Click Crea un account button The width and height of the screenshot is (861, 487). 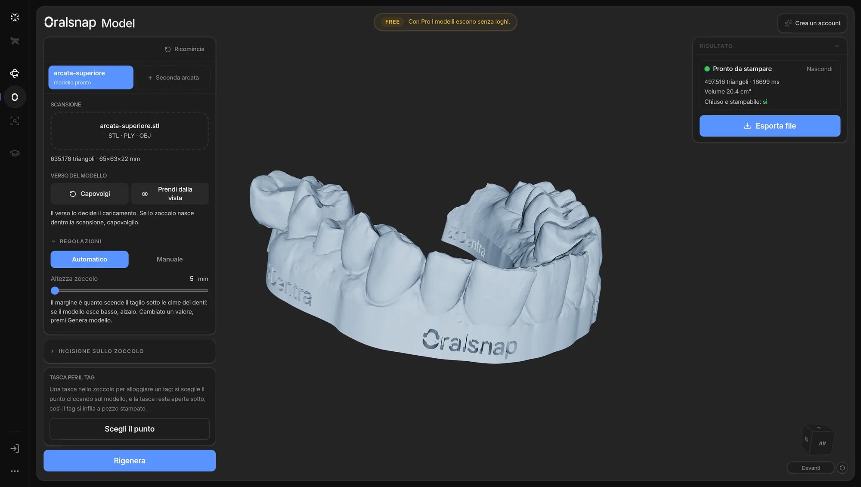pyautogui.click(x=812, y=23)
